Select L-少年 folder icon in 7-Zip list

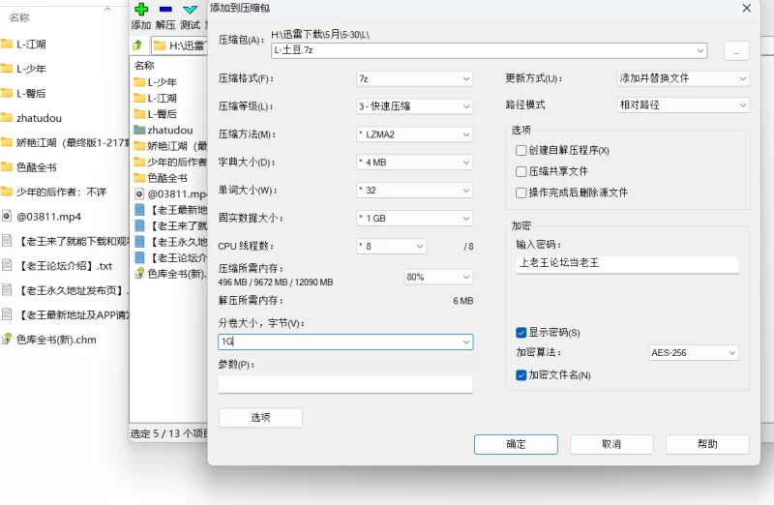coord(139,82)
